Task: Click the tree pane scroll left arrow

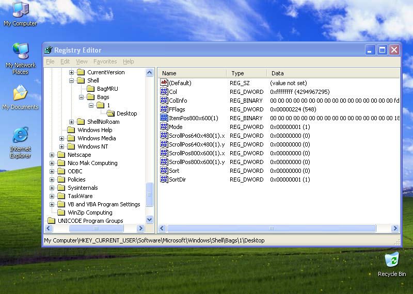Action: pos(49,228)
